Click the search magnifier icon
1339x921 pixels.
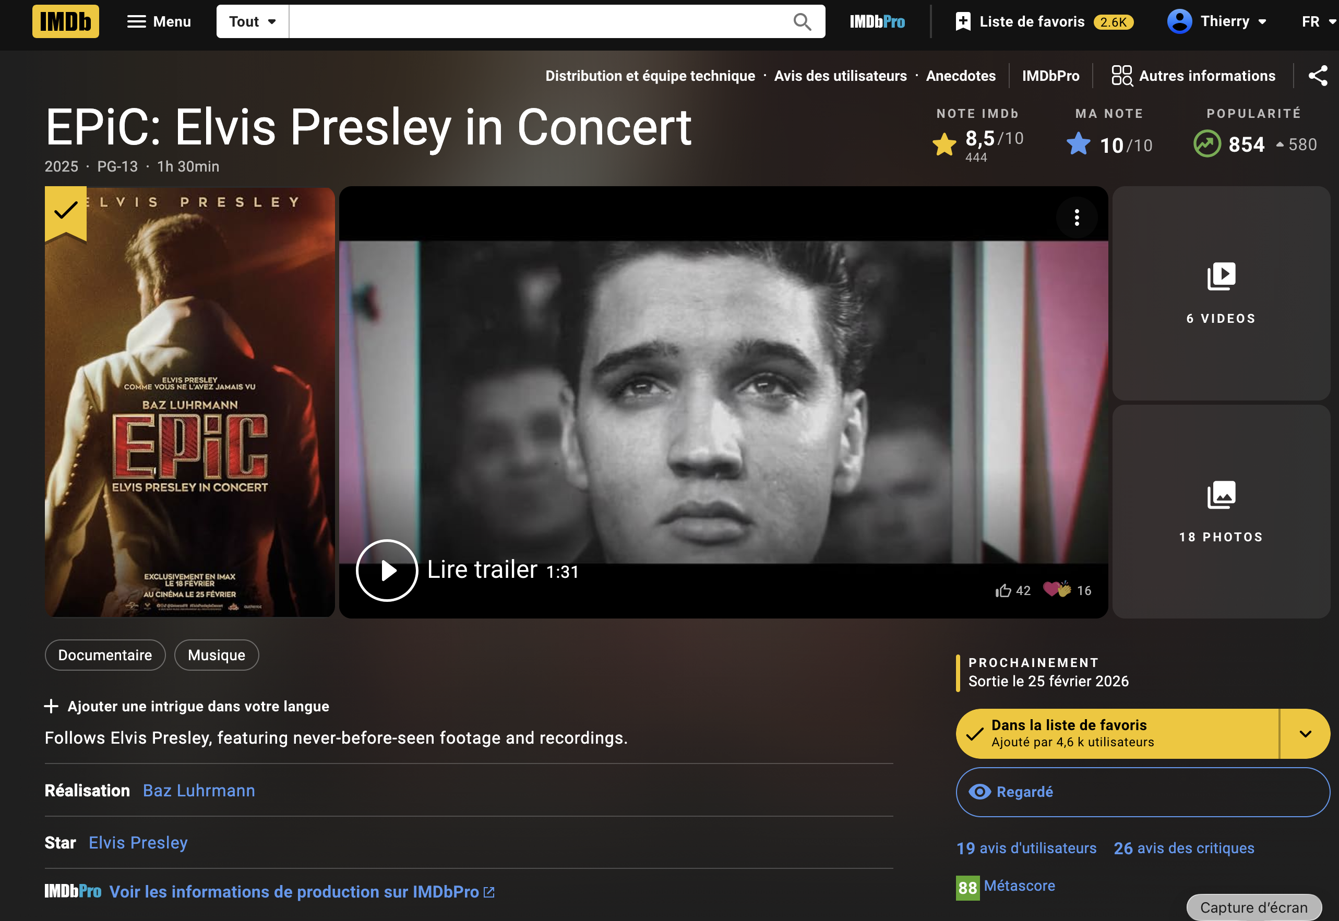tap(802, 22)
